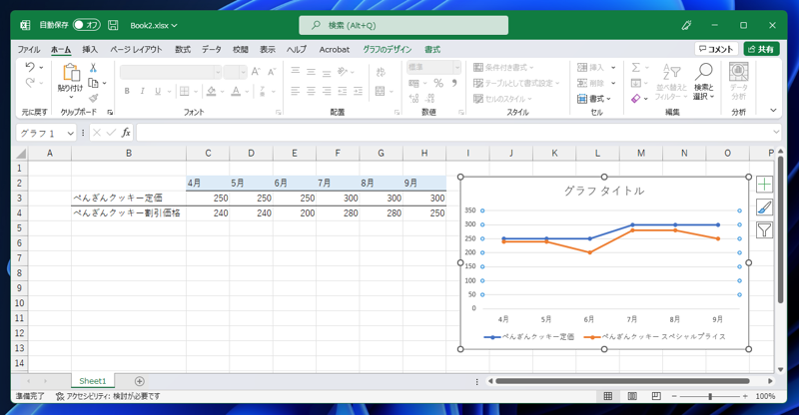Select the Sheet1 worksheet tab
Viewport: 799px width, 415px height.
tap(93, 381)
